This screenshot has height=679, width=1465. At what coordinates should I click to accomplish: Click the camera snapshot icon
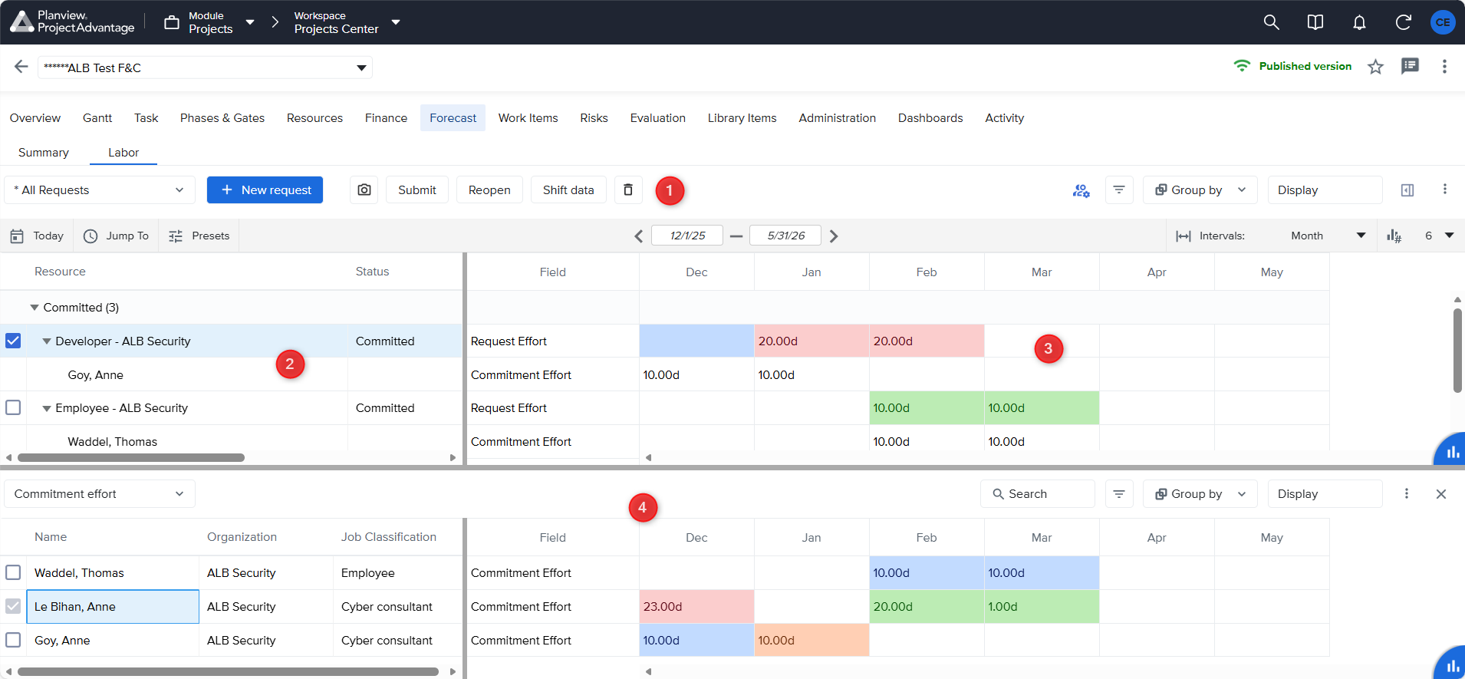364,190
